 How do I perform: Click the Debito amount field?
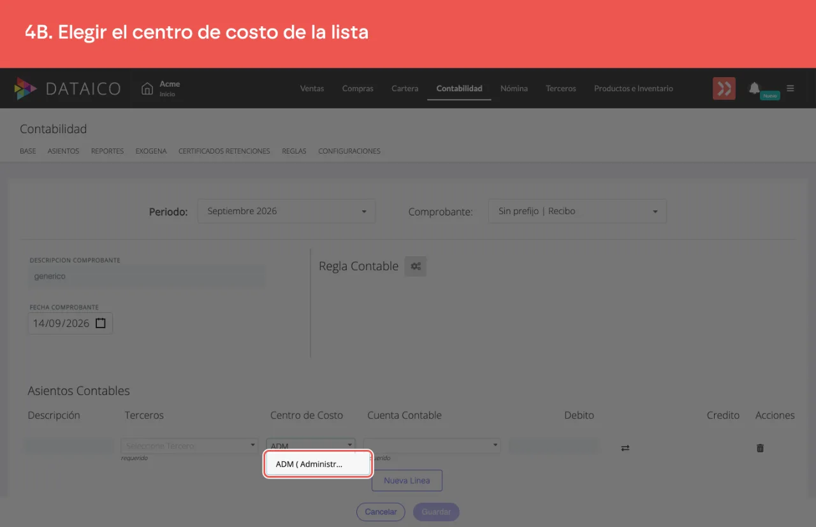553,446
